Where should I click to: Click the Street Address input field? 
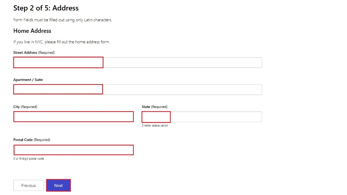[x=137, y=62]
